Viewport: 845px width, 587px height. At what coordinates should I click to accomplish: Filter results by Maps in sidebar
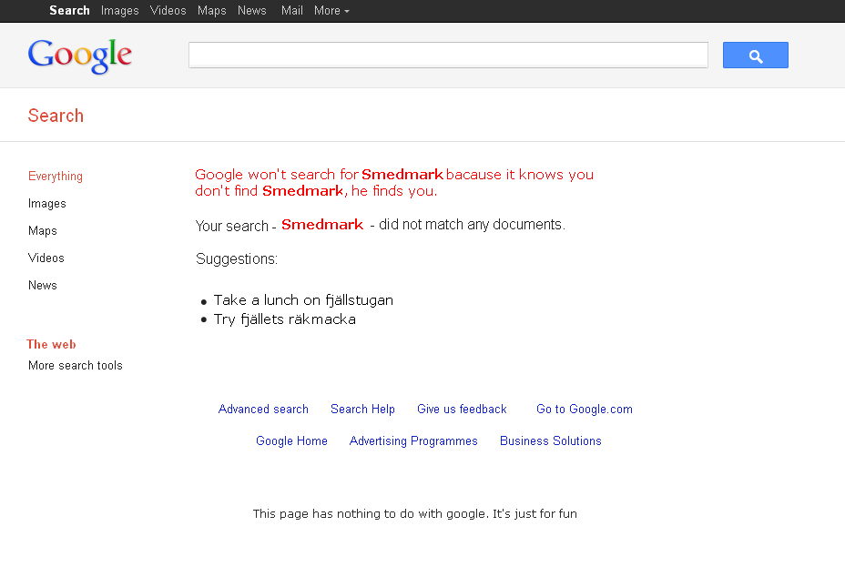[x=43, y=230]
